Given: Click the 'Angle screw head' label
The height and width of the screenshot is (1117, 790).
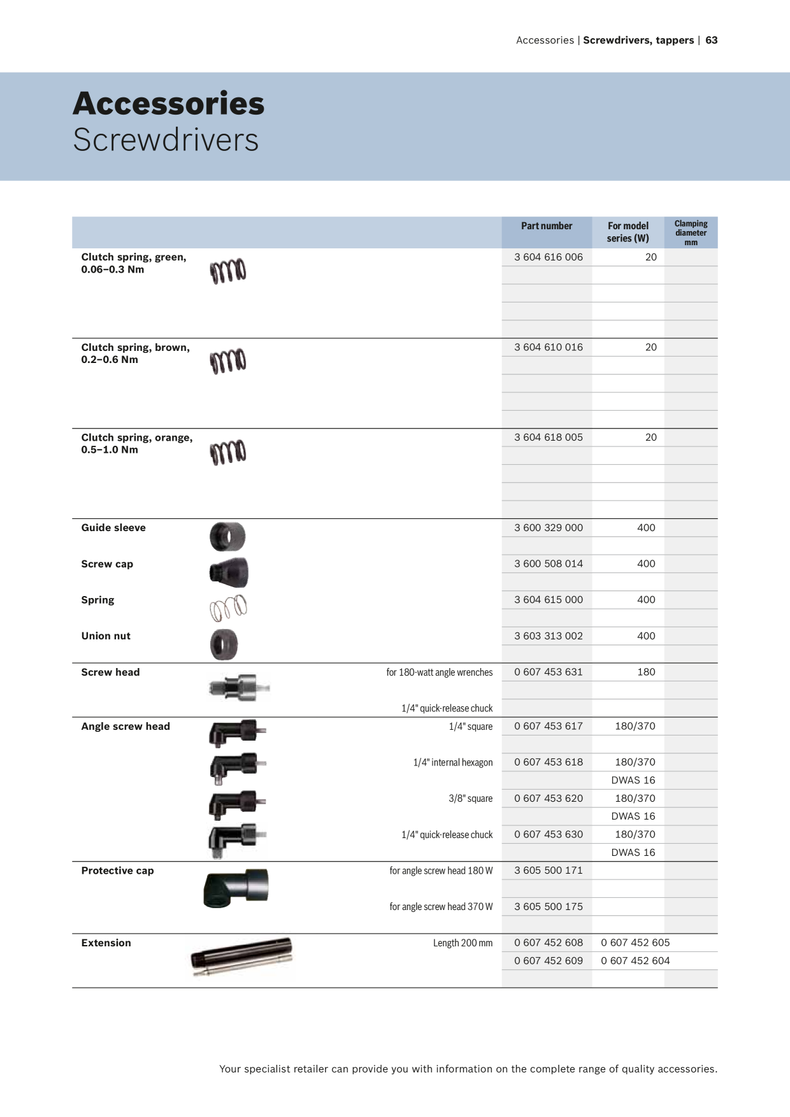Looking at the screenshot, I should [126, 727].
